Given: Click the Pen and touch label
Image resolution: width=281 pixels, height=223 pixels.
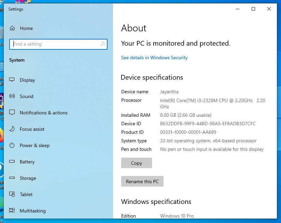Looking at the screenshot, I should pos(136,149).
